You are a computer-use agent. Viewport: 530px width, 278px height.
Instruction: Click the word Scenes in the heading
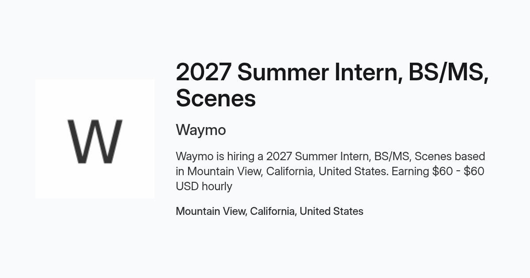[216, 98]
